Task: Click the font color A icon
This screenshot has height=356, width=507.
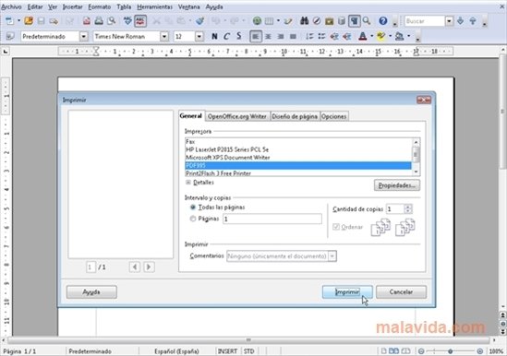Action: pyautogui.click(x=362, y=37)
